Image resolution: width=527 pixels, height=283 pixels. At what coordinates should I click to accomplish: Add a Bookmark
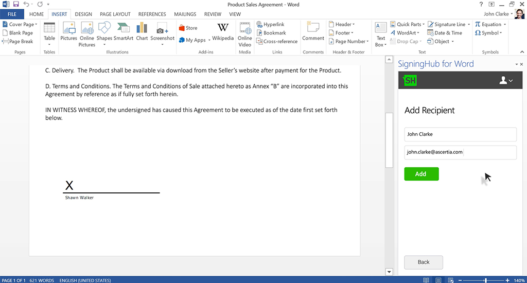click(x=271, y=33)
